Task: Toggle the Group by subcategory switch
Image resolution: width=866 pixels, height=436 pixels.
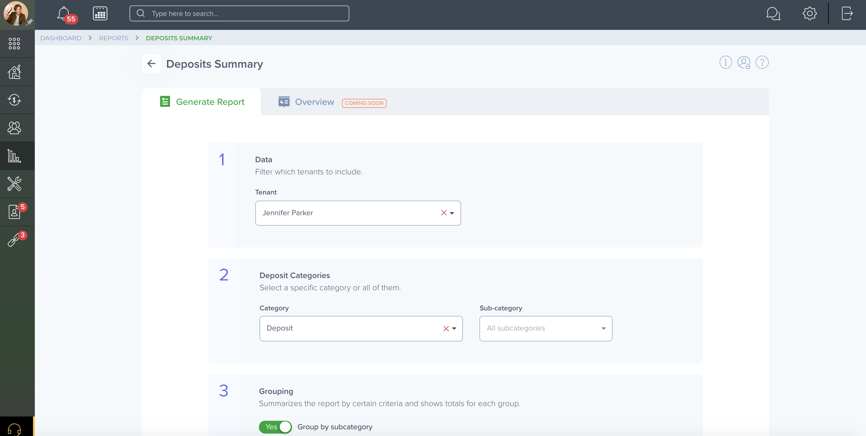Action: [275, 427]
